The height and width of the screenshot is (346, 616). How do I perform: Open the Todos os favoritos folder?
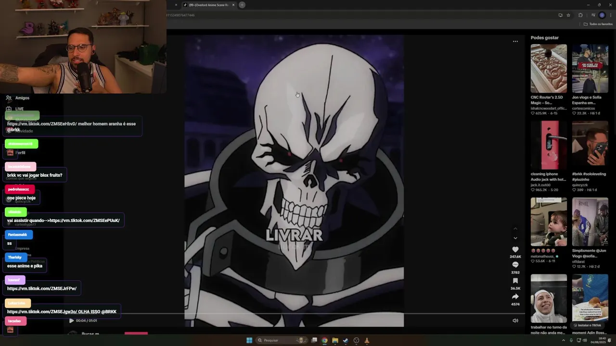click(x=598, y=24)
